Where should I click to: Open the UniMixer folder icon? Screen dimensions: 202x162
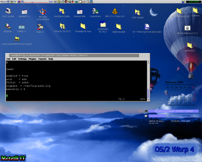195,11
